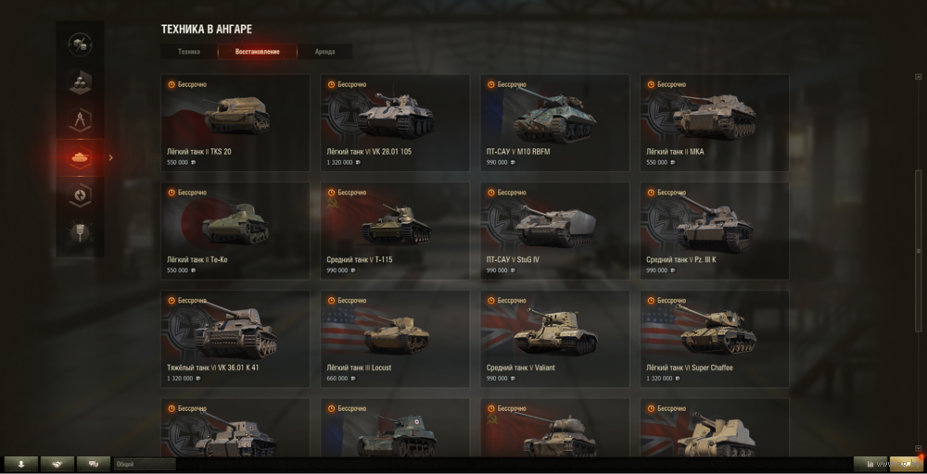Pick the Т-115 medium tank card
The width and height of the screenshot is (927, 474).
395,231
